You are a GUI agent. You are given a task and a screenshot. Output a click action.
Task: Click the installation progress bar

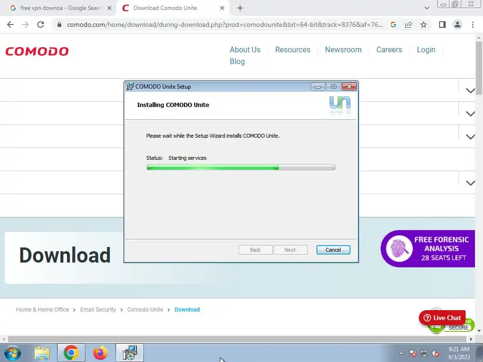[x=241, y=167]
